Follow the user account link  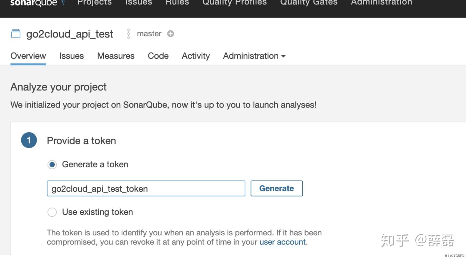282,242
